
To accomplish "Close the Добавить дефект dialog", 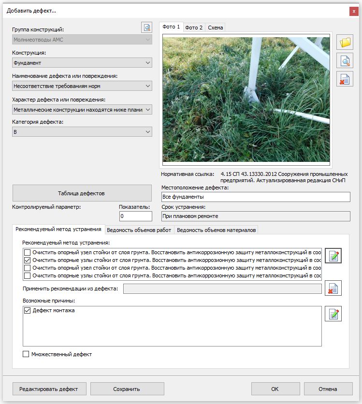I will point(354,11).
